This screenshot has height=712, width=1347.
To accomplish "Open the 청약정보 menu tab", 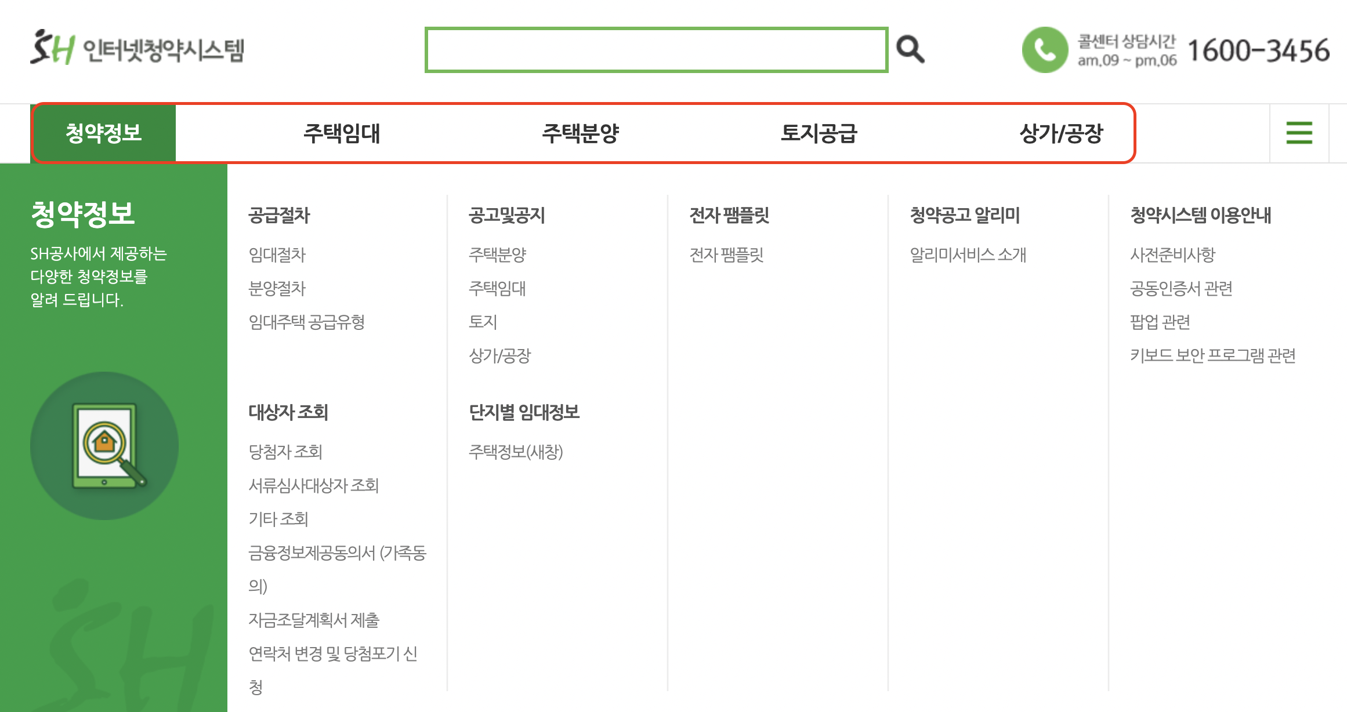I will click(x=103, y=133).
